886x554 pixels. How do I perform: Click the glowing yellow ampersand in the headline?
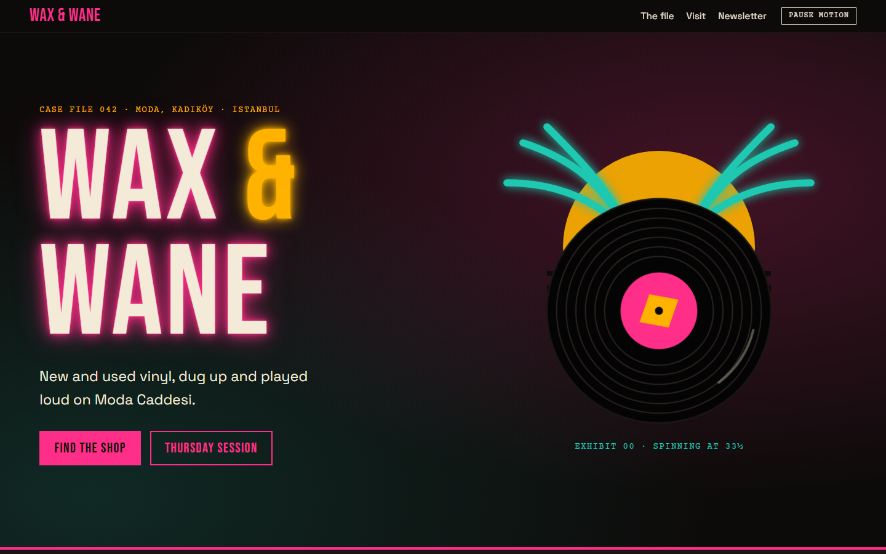271,174
